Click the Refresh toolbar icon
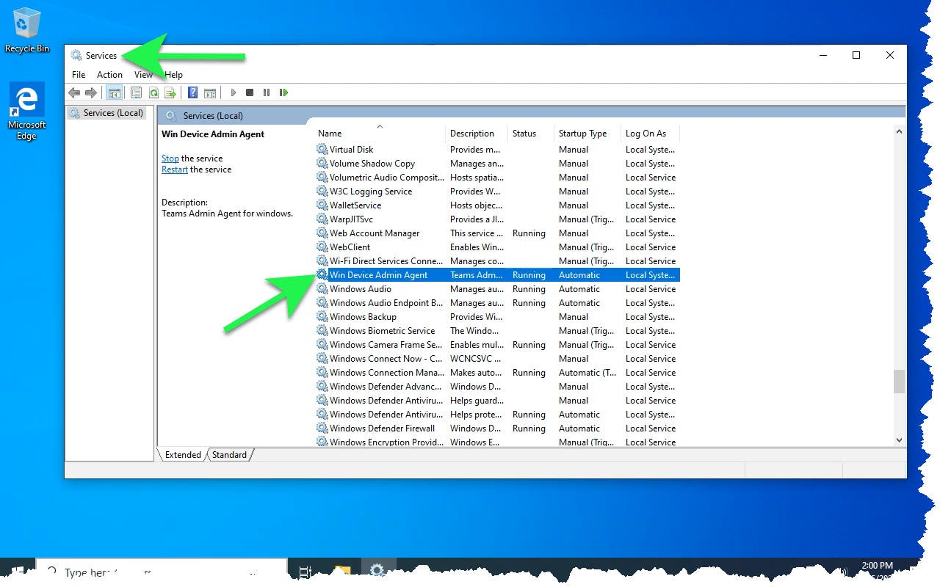The height and width of the screenshot is (587, 940). coord(153,92)
